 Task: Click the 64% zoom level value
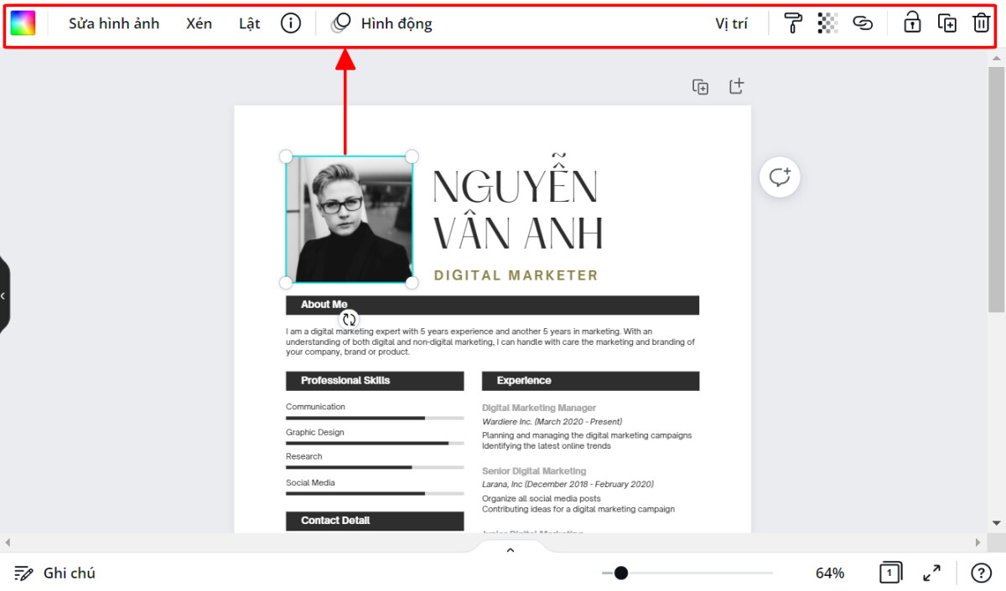click(x=830, y=573)
